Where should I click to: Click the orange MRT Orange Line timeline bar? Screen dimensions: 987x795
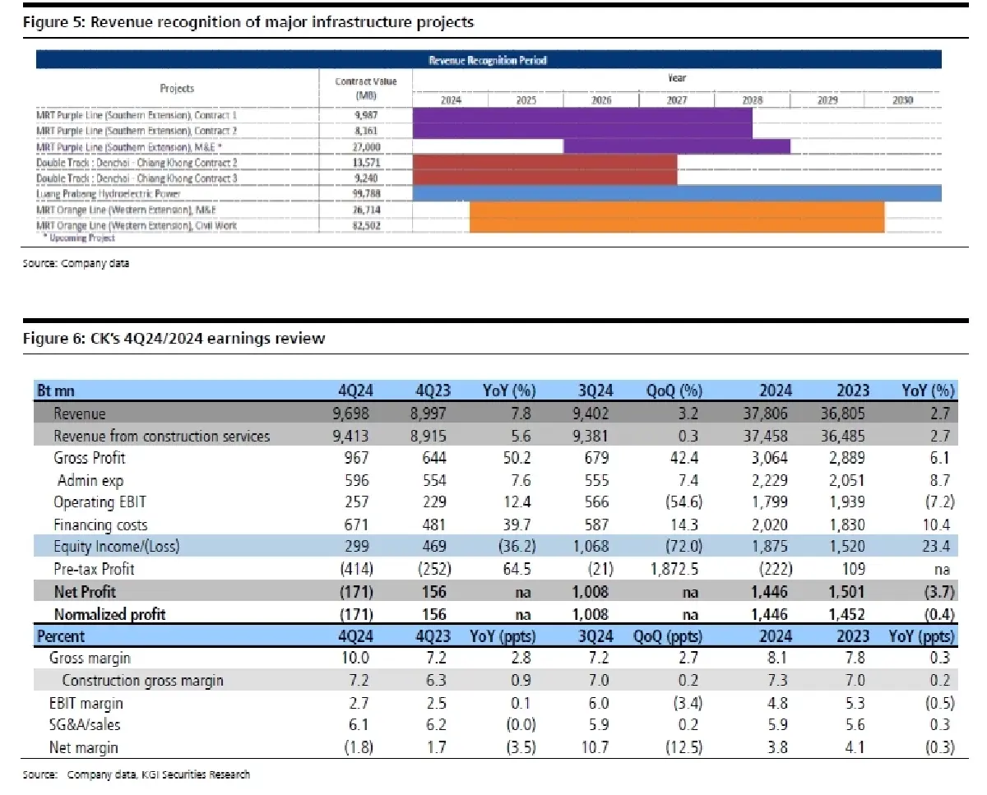click(676, 217)
